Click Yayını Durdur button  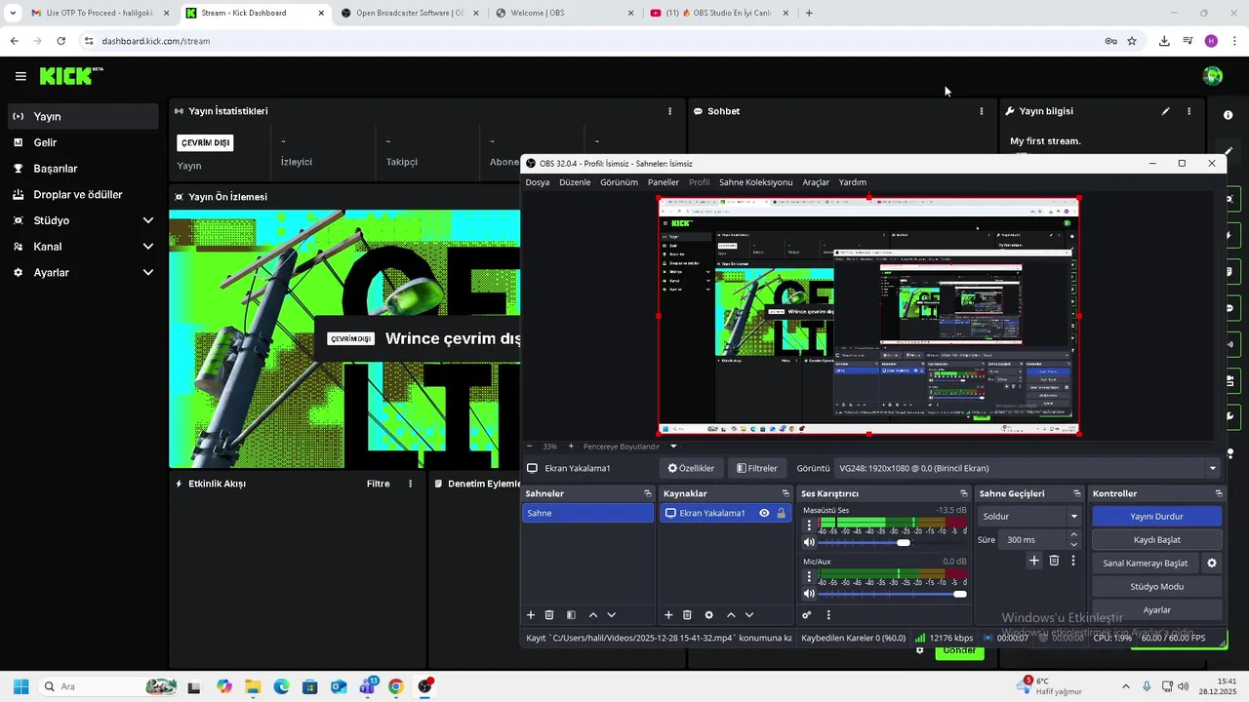point(1157,516)
